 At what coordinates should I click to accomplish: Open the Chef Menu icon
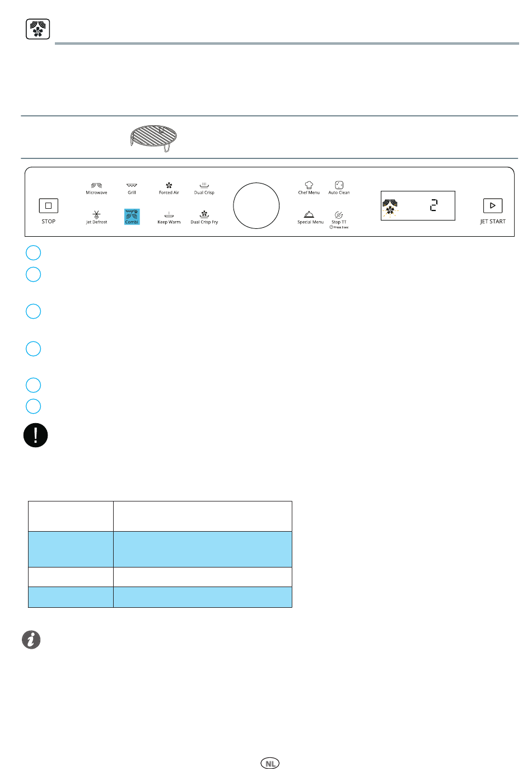coord(309,185)
